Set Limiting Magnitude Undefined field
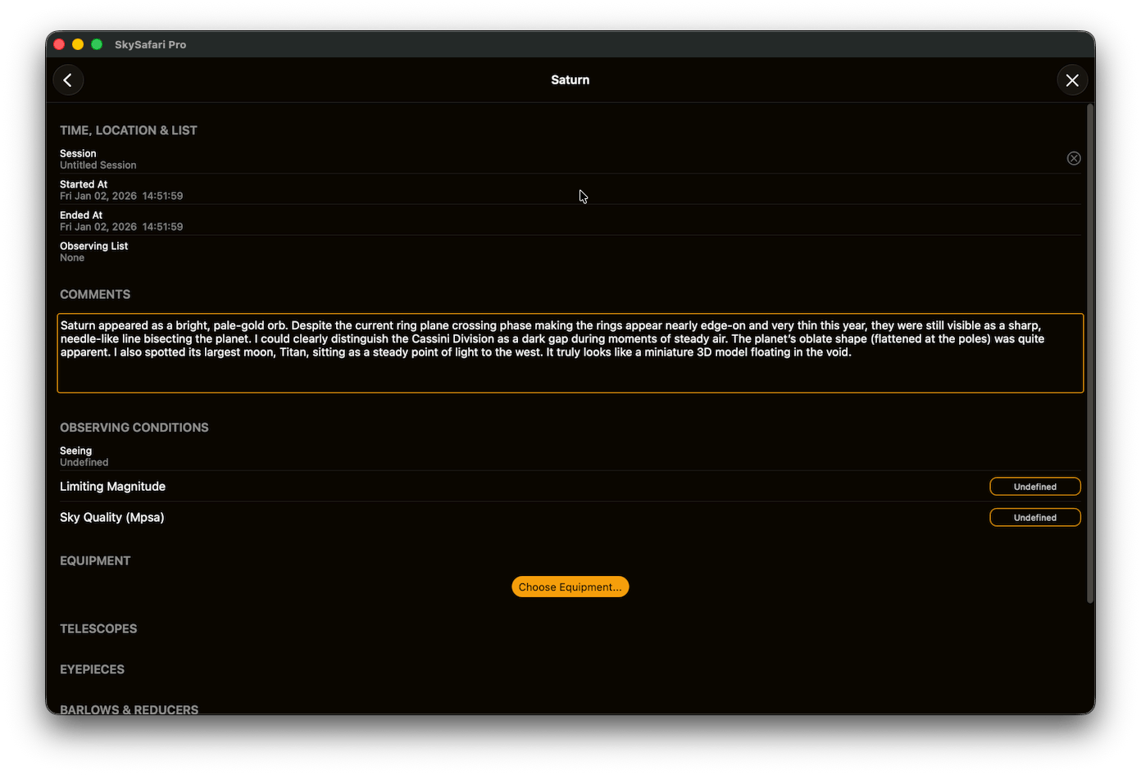The width and height of the screenshot is (1141, 775). click(1035, 487)
